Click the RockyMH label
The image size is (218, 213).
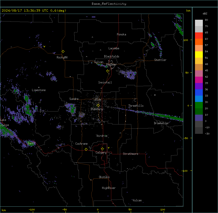point(62,57)
